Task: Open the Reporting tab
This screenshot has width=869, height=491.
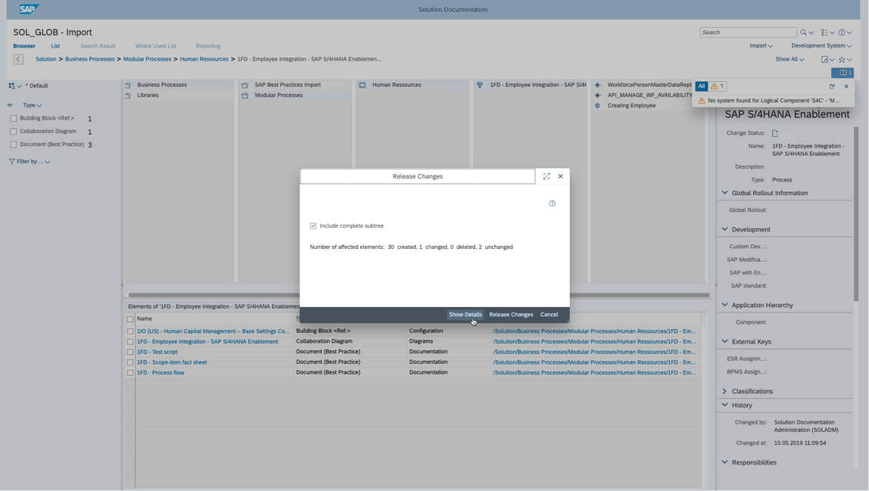Action: 207,45
